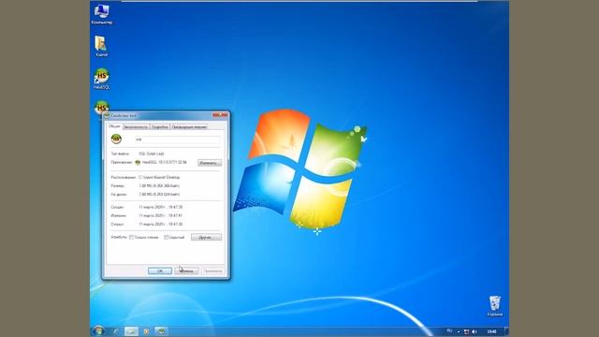This screenshot has height=337, width=599.
Task: Click the modified date value text
Action: (x=161, y=215)
